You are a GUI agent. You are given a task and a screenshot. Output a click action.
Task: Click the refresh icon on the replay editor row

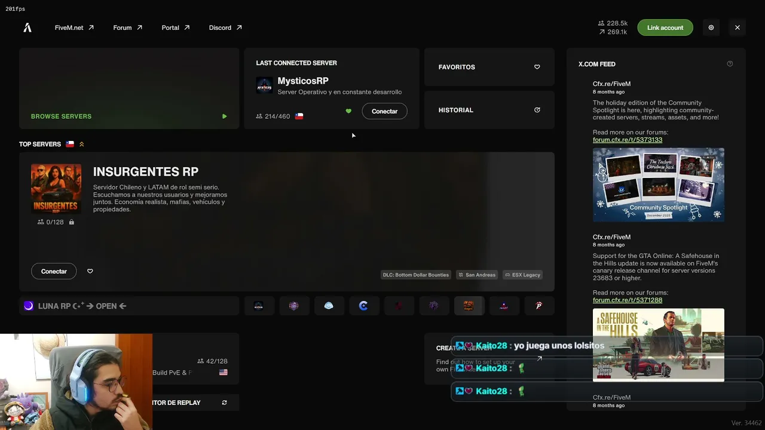(x=224, y=403)
